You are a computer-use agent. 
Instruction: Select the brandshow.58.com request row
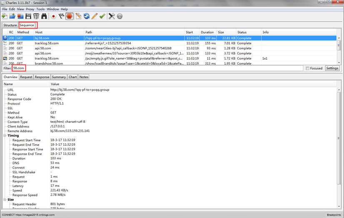pos(170,63)
